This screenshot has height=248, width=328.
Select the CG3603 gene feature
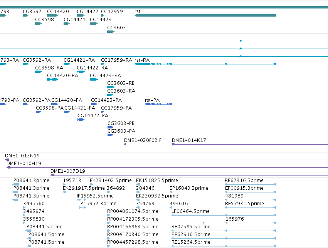[x=111, y=32]
